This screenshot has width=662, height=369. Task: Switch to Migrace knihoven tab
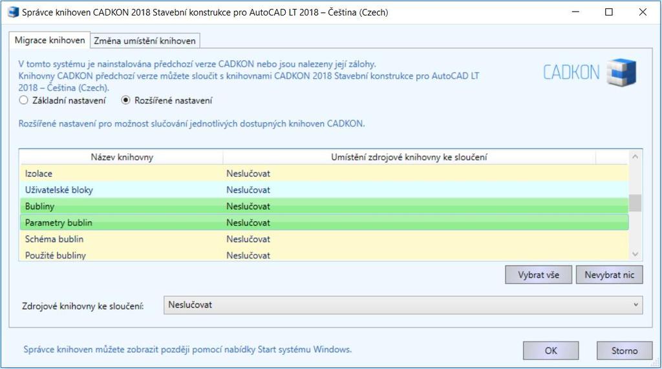49,41
